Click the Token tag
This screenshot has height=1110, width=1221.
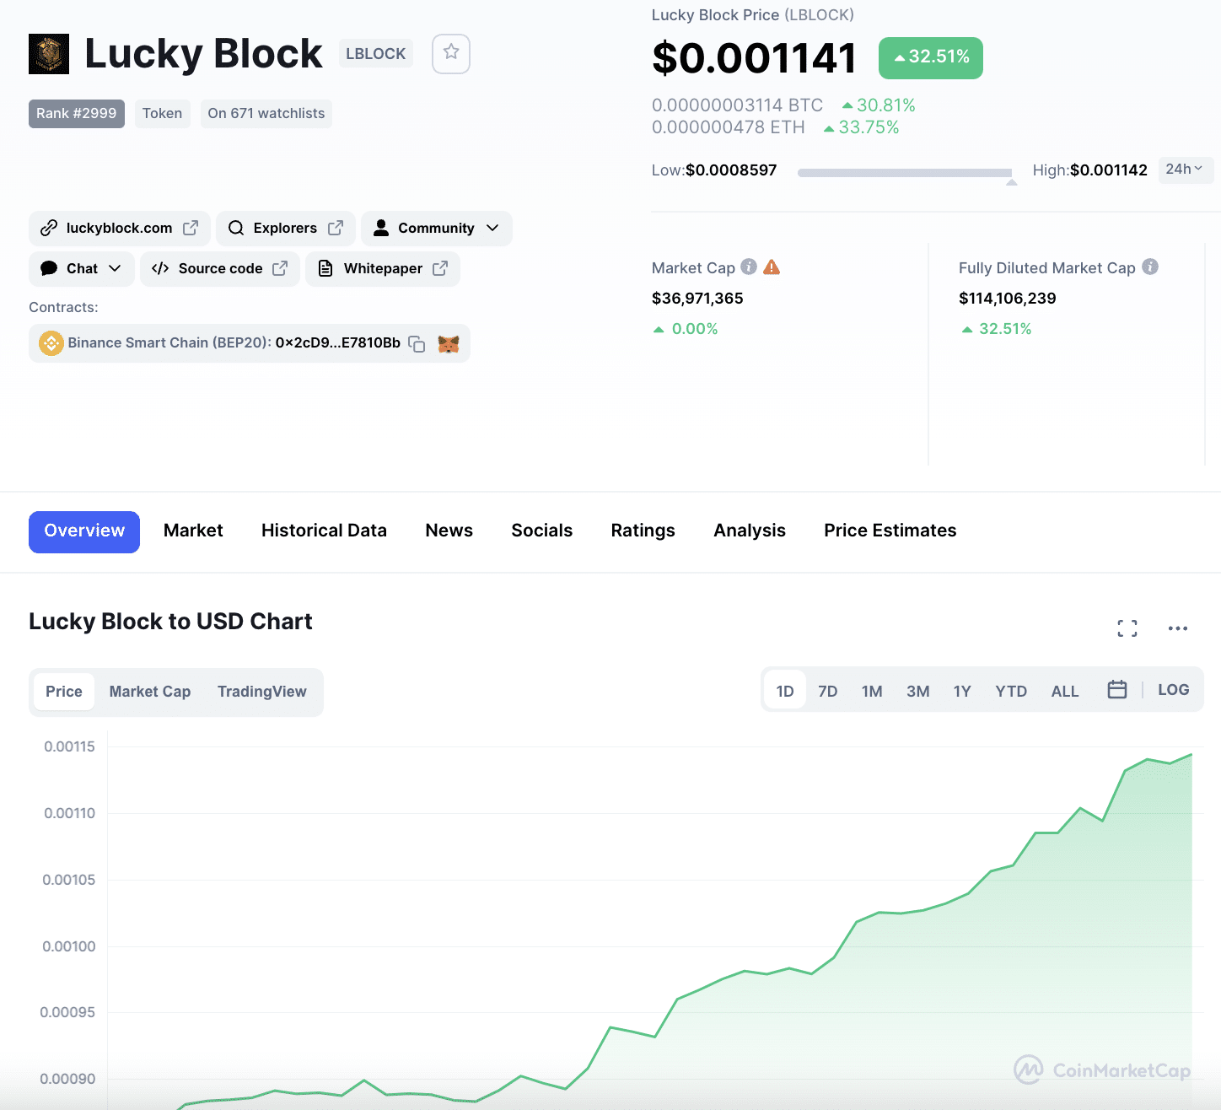point(162,114)
